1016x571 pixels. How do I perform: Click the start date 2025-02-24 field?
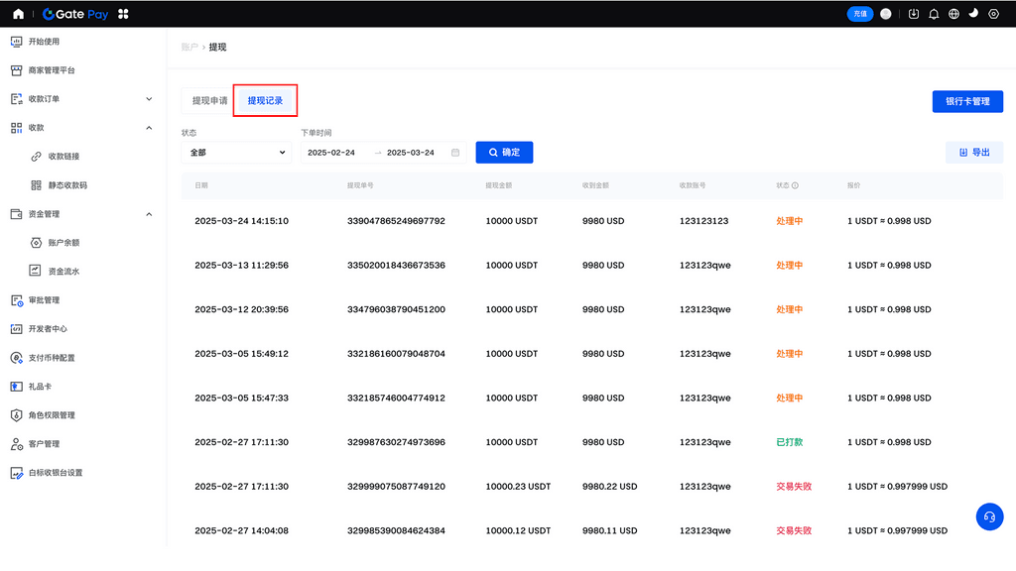tap(331, 153)
